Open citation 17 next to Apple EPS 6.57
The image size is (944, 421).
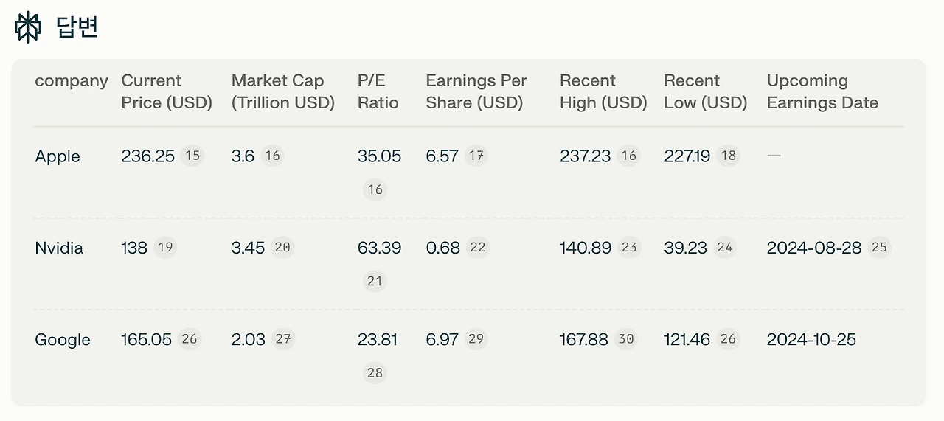click(x=476, y=156)
